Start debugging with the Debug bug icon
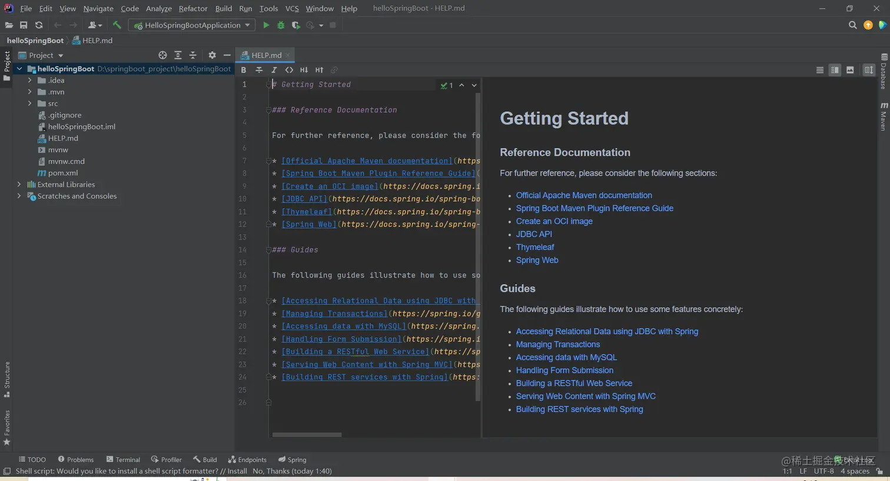The height and width of the screenshot is (481, 890). click(x=281, y=25)
